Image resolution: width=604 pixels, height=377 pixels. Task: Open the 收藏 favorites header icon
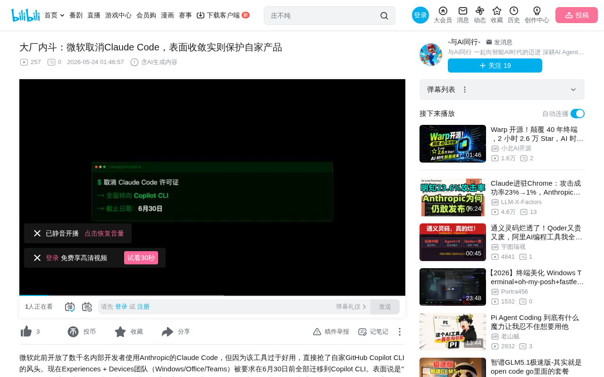point(497,11)
